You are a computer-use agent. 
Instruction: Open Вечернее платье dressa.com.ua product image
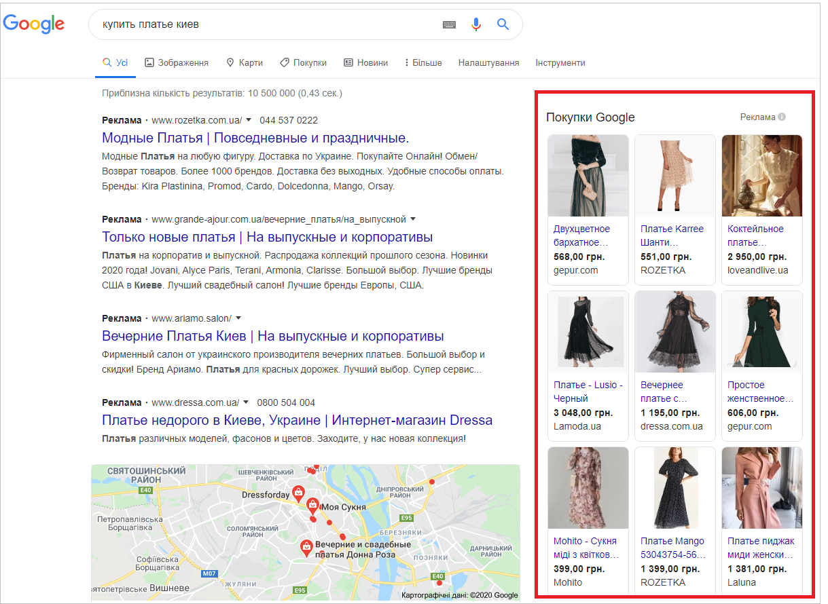pyautogui.click(x=675, y=331)
